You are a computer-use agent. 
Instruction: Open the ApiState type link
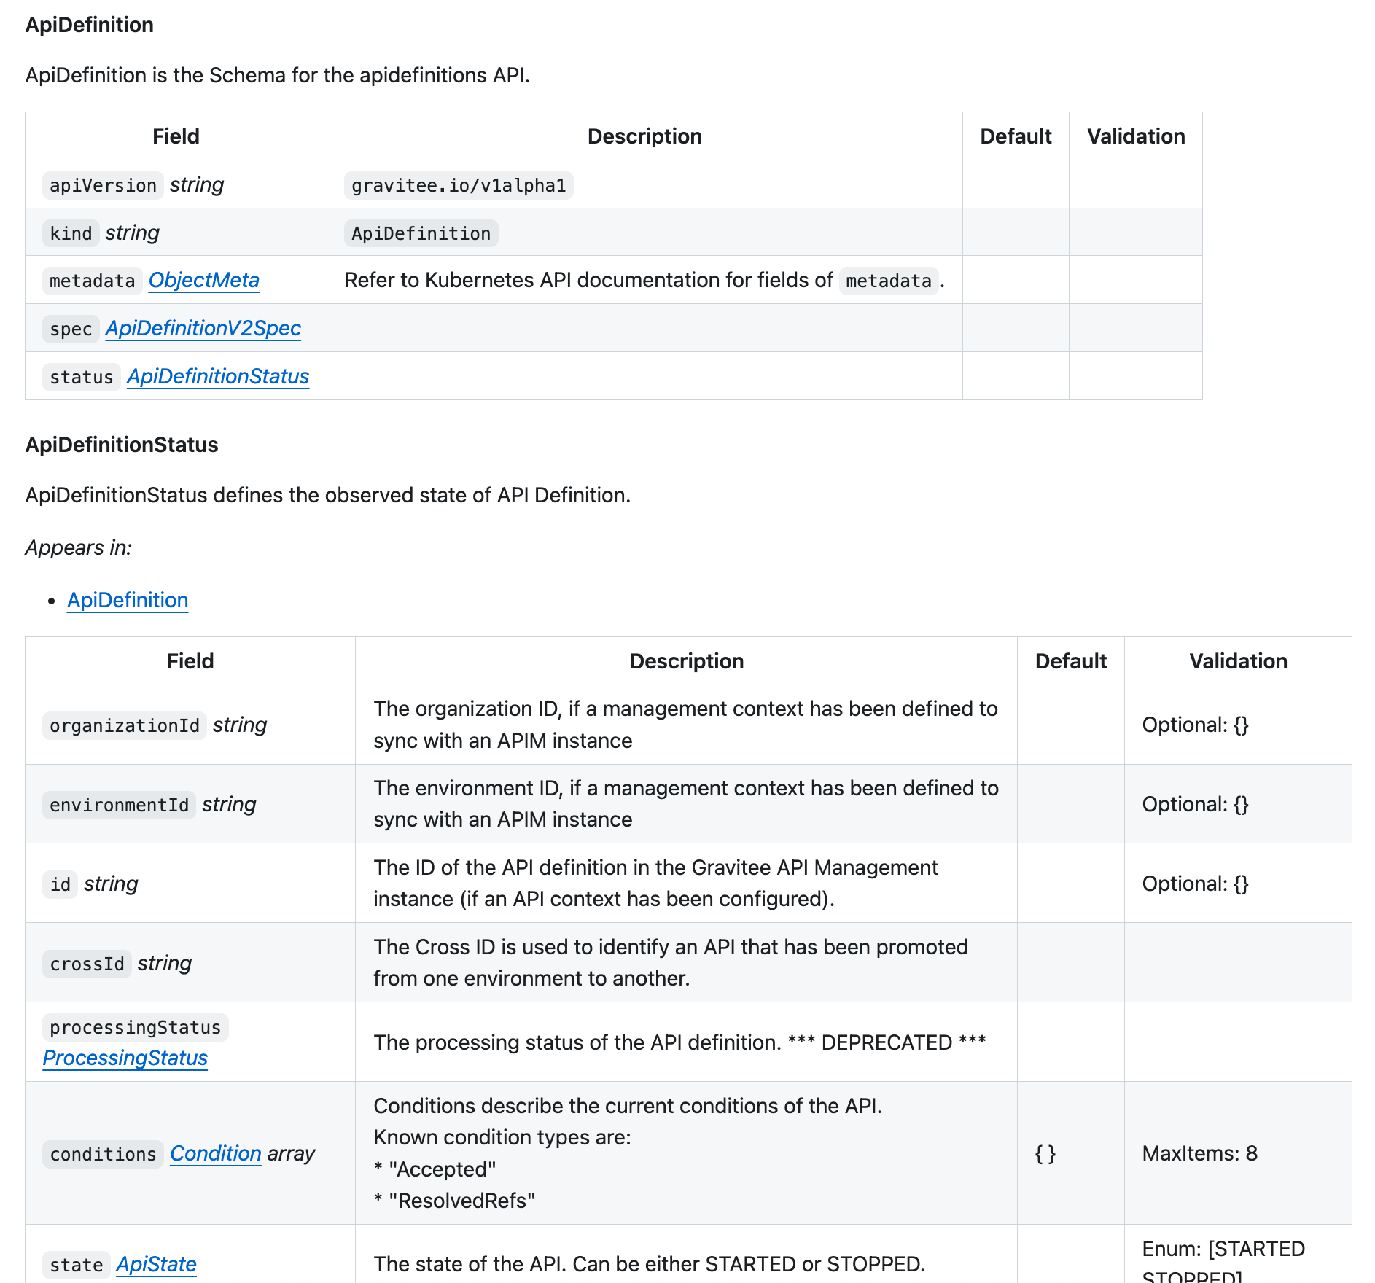tap(156, 1264)
